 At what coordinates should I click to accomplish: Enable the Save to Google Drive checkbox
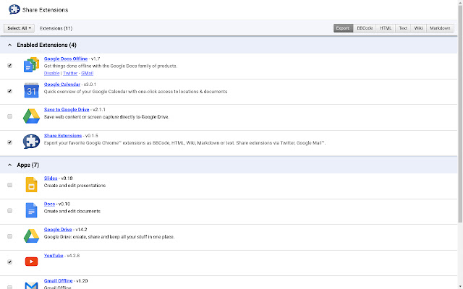point(9,116)
